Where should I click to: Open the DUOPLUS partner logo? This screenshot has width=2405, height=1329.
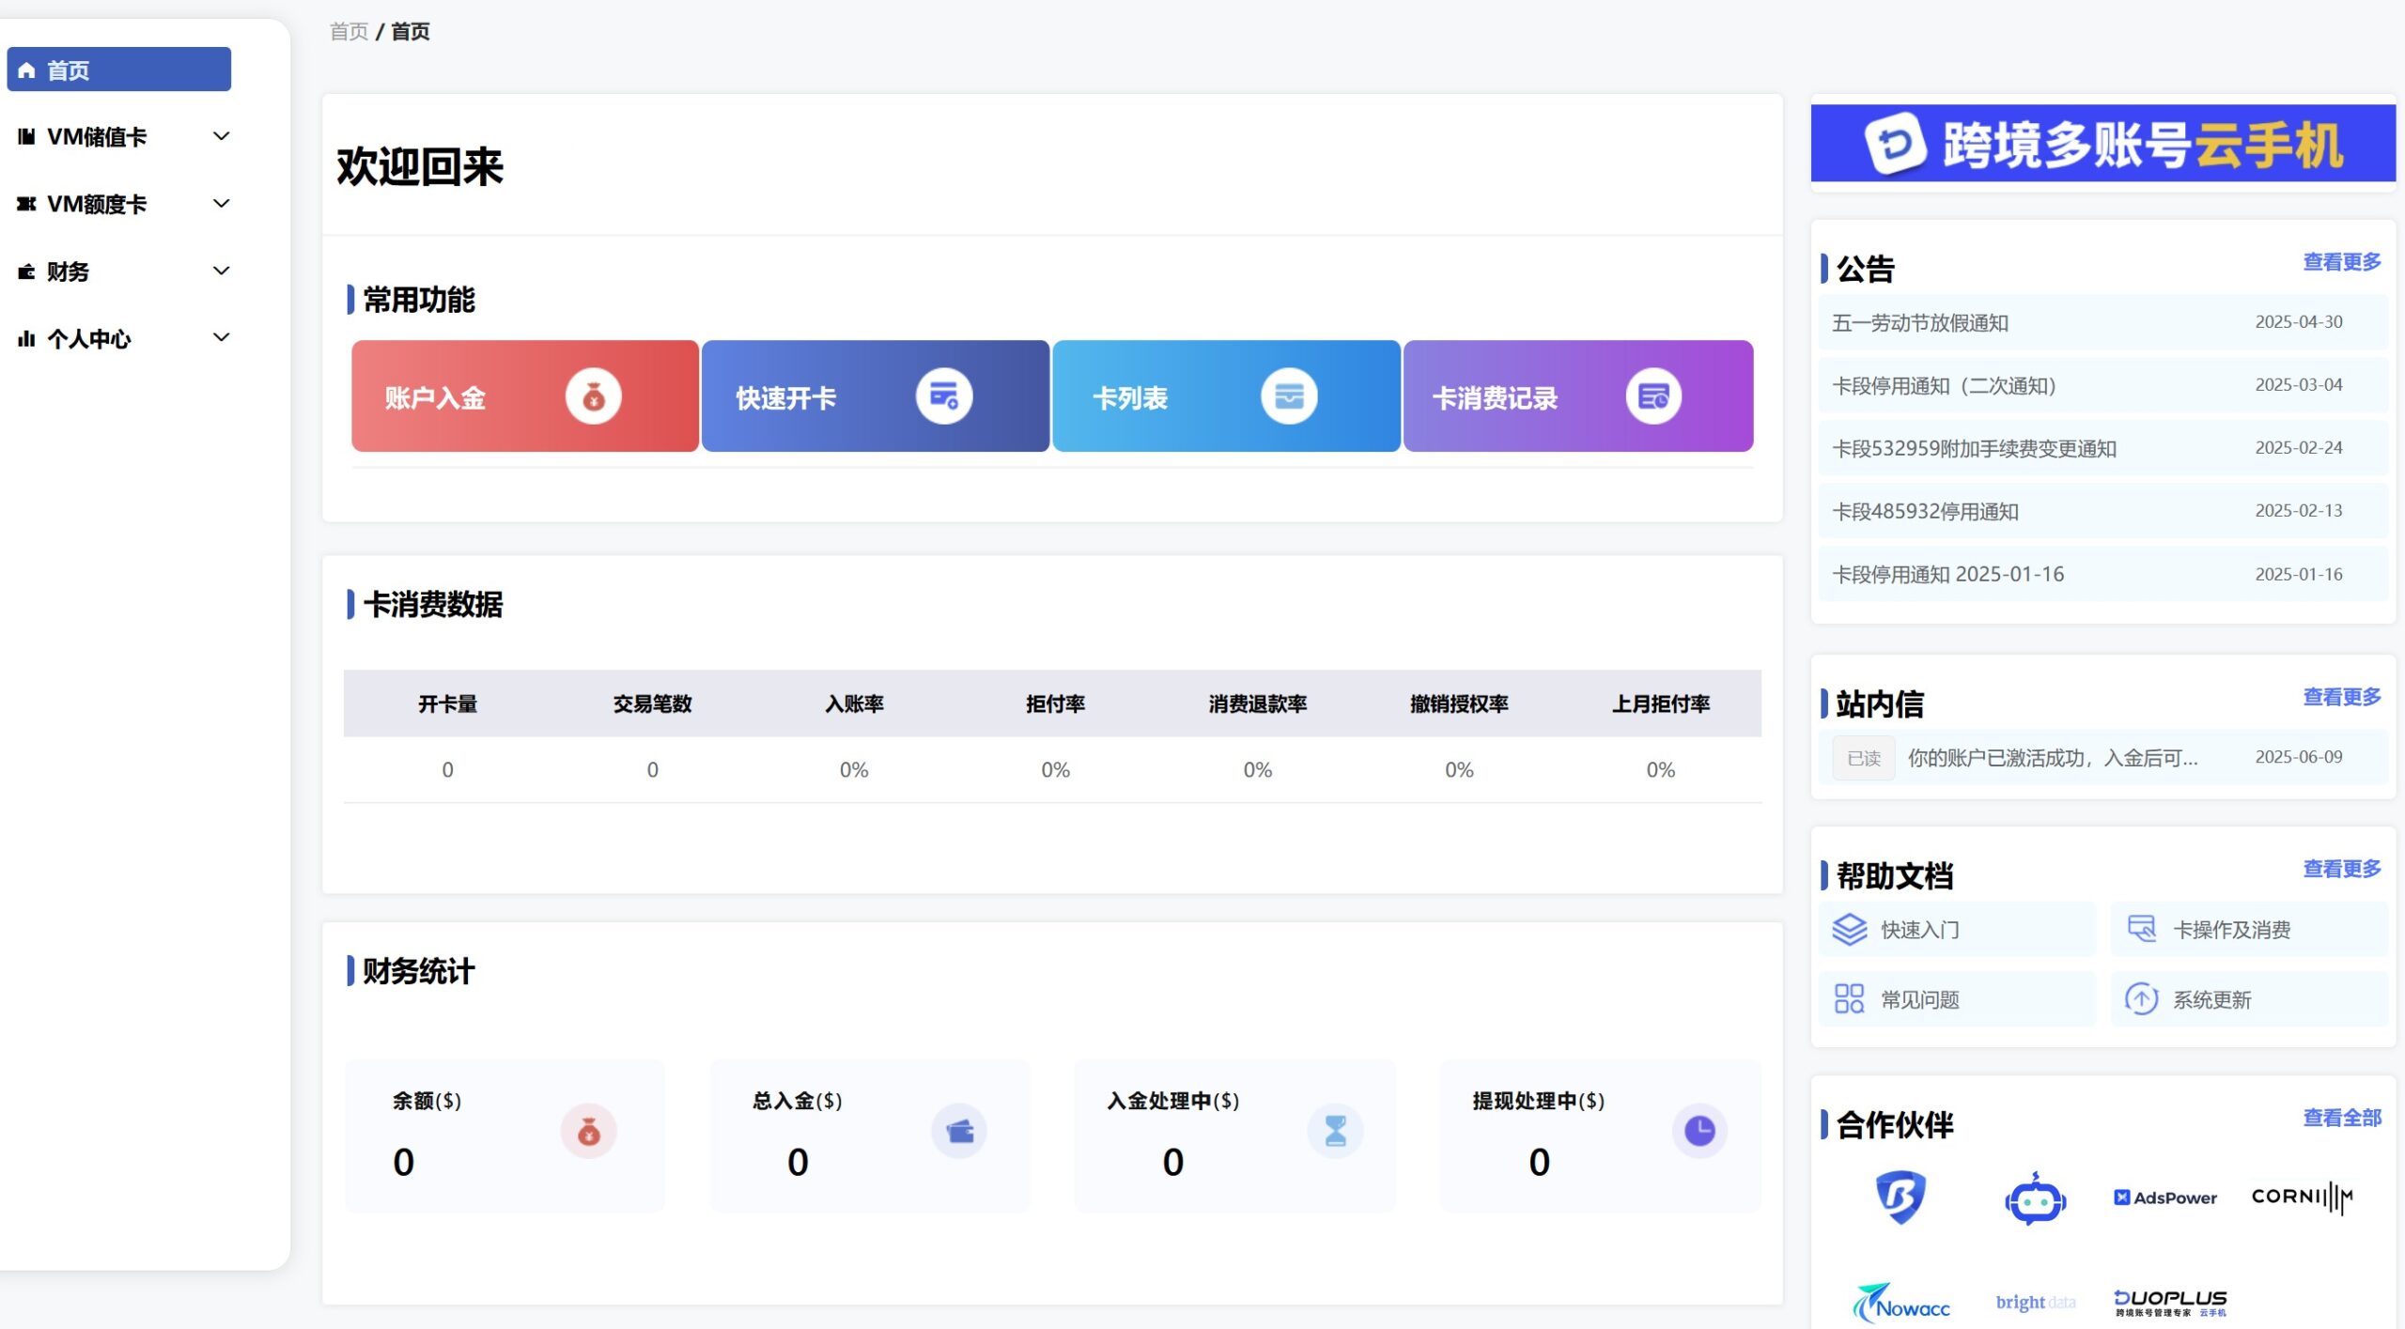[2170, 1303]
